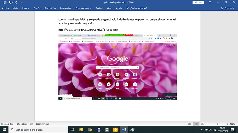Screen dimensions: 238x133
Task: Click the Inic. ses. sign-in button
Action: 198,2
